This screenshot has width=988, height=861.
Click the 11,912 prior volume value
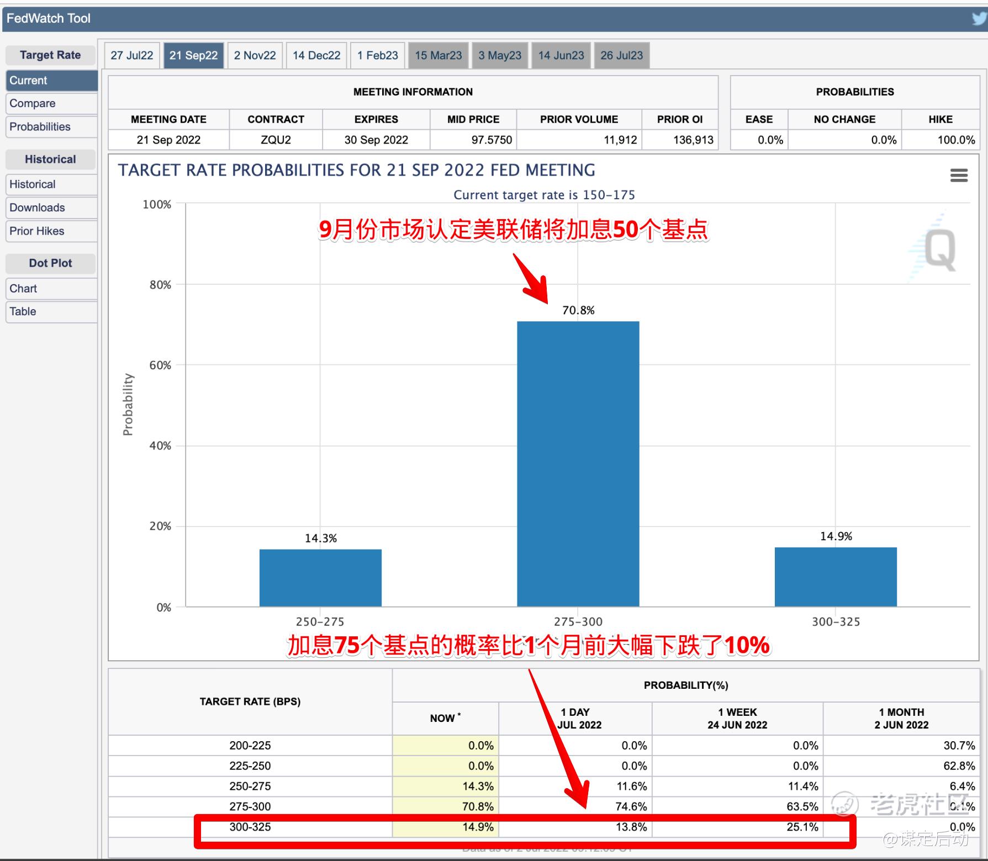620,140
